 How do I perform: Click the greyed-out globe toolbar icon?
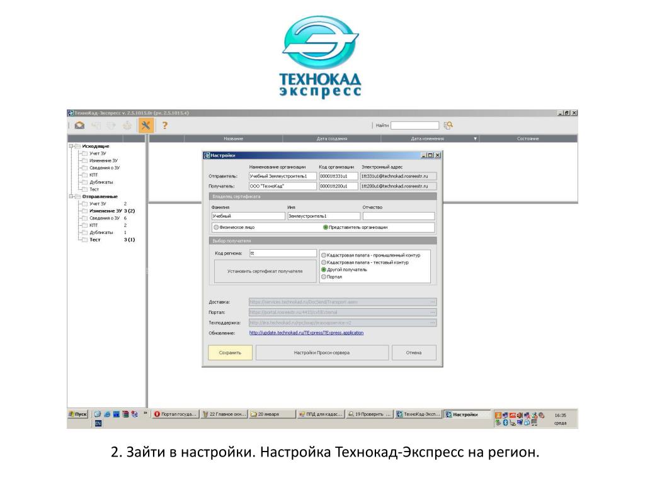pyautogui.click(x=127, y=126)
